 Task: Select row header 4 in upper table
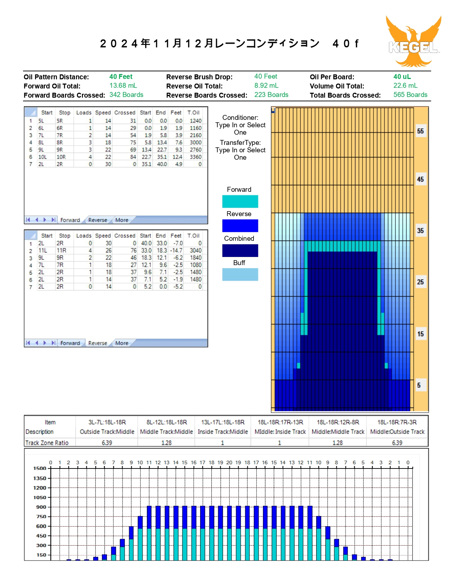click(x=31, y=142)
